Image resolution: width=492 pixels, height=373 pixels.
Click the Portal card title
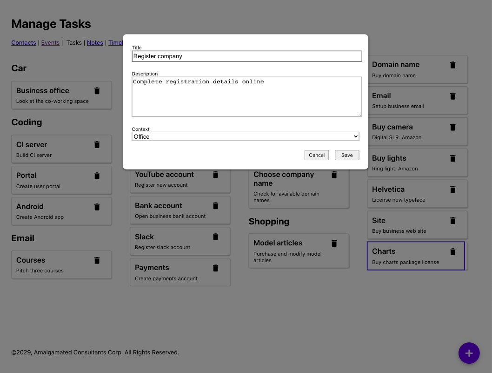pos(27,176)
